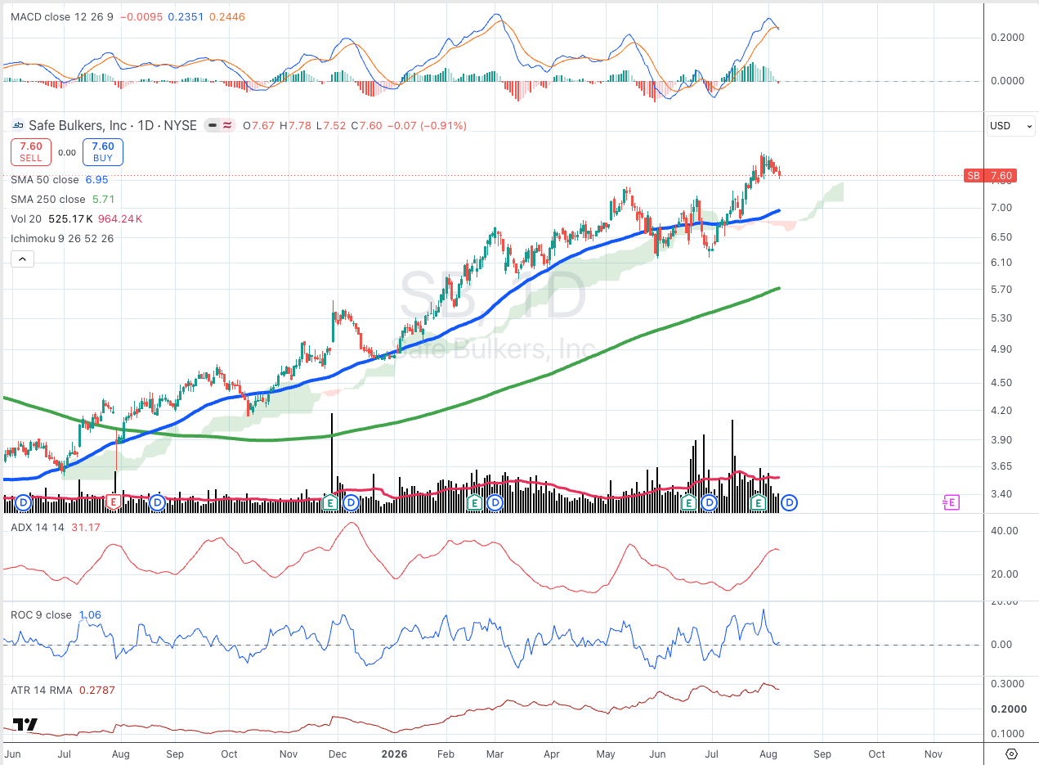This screenshot has height=765, width=1039.
Task: Click the SELL 7.60 button
Action: point(31,151)
